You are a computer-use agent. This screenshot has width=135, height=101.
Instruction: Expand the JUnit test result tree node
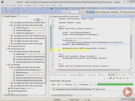(x=52, y=89)
